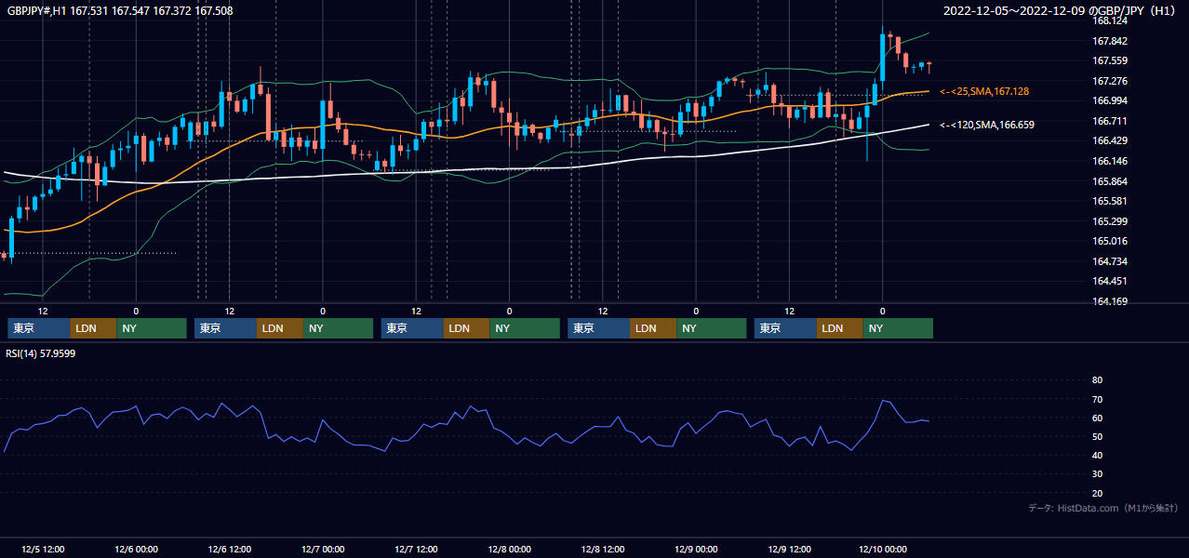This screenshot has width=1189, height=558.
Task: Select the RSI(14) 57.9599 indicator label
Action: click(x=41, y=353)
